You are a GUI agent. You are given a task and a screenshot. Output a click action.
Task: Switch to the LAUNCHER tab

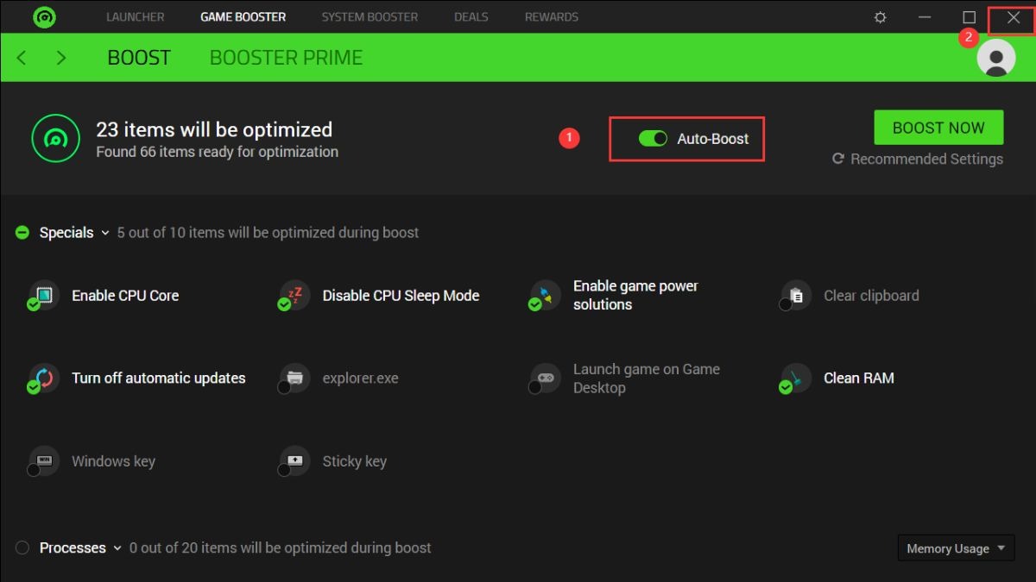136,16
